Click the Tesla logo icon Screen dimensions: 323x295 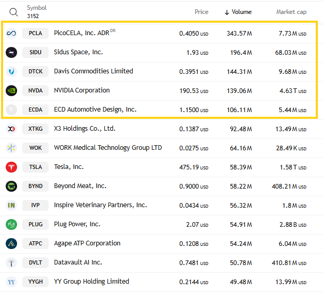11,167
